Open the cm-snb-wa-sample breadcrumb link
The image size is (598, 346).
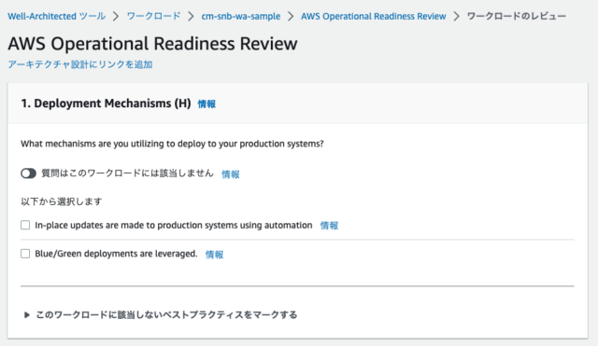click(x=241, y=17)
